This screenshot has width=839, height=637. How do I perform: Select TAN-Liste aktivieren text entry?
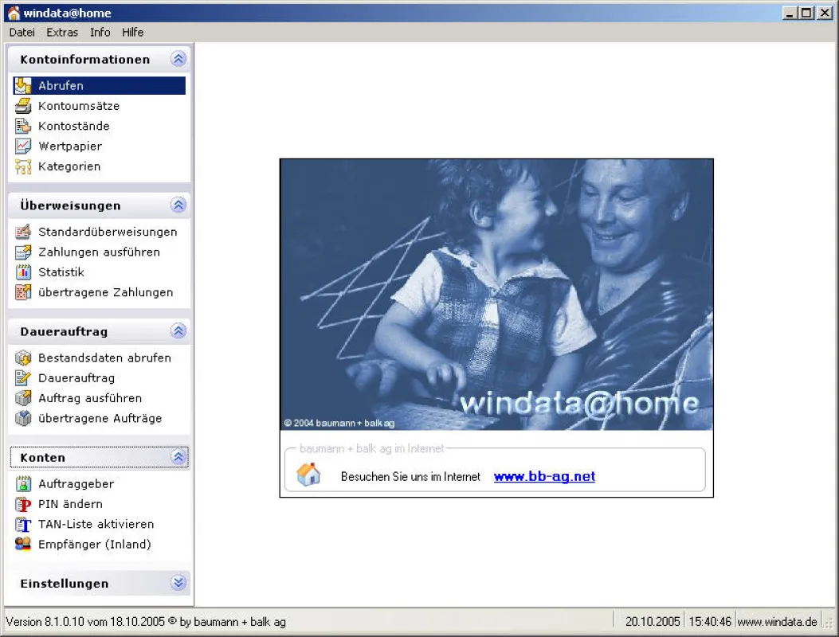click(x=96, y=524)
